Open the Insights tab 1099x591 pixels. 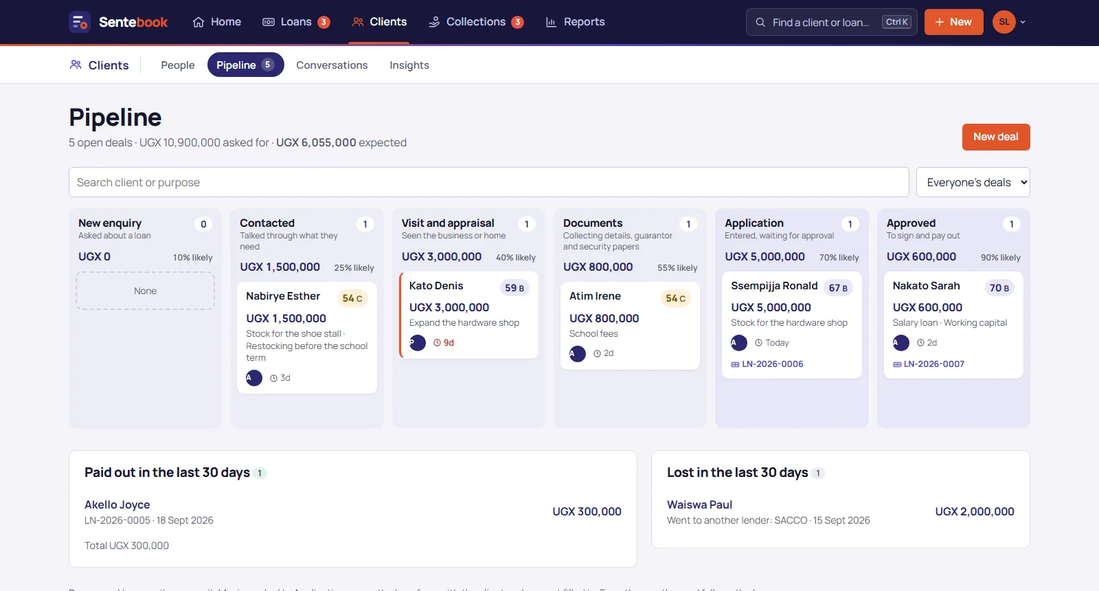click(409, 65)
